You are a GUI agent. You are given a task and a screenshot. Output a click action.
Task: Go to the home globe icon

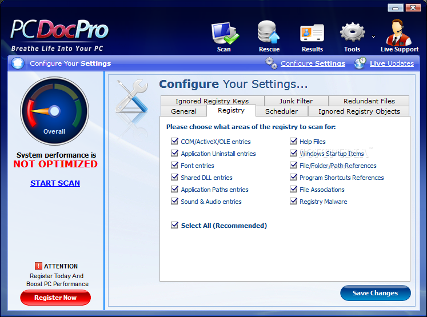[18, 63]
